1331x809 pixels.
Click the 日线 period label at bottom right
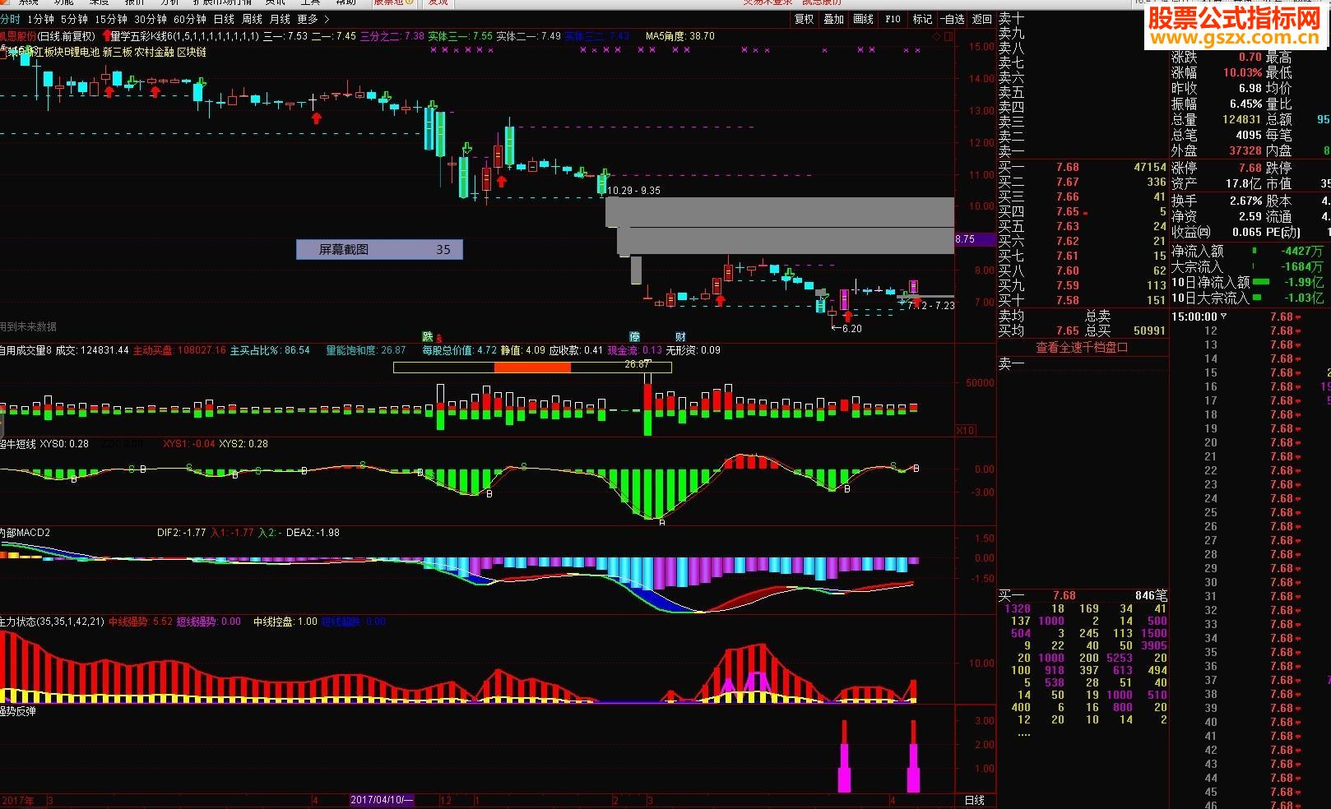(975, 800)
